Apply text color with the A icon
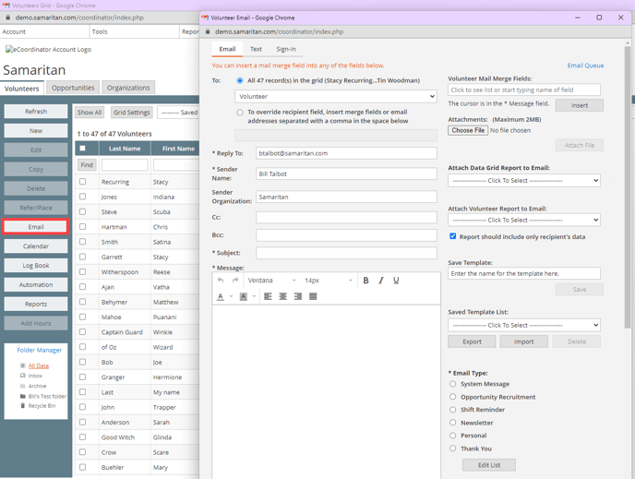This screenshot has height=479, width=635. point(221,296)
